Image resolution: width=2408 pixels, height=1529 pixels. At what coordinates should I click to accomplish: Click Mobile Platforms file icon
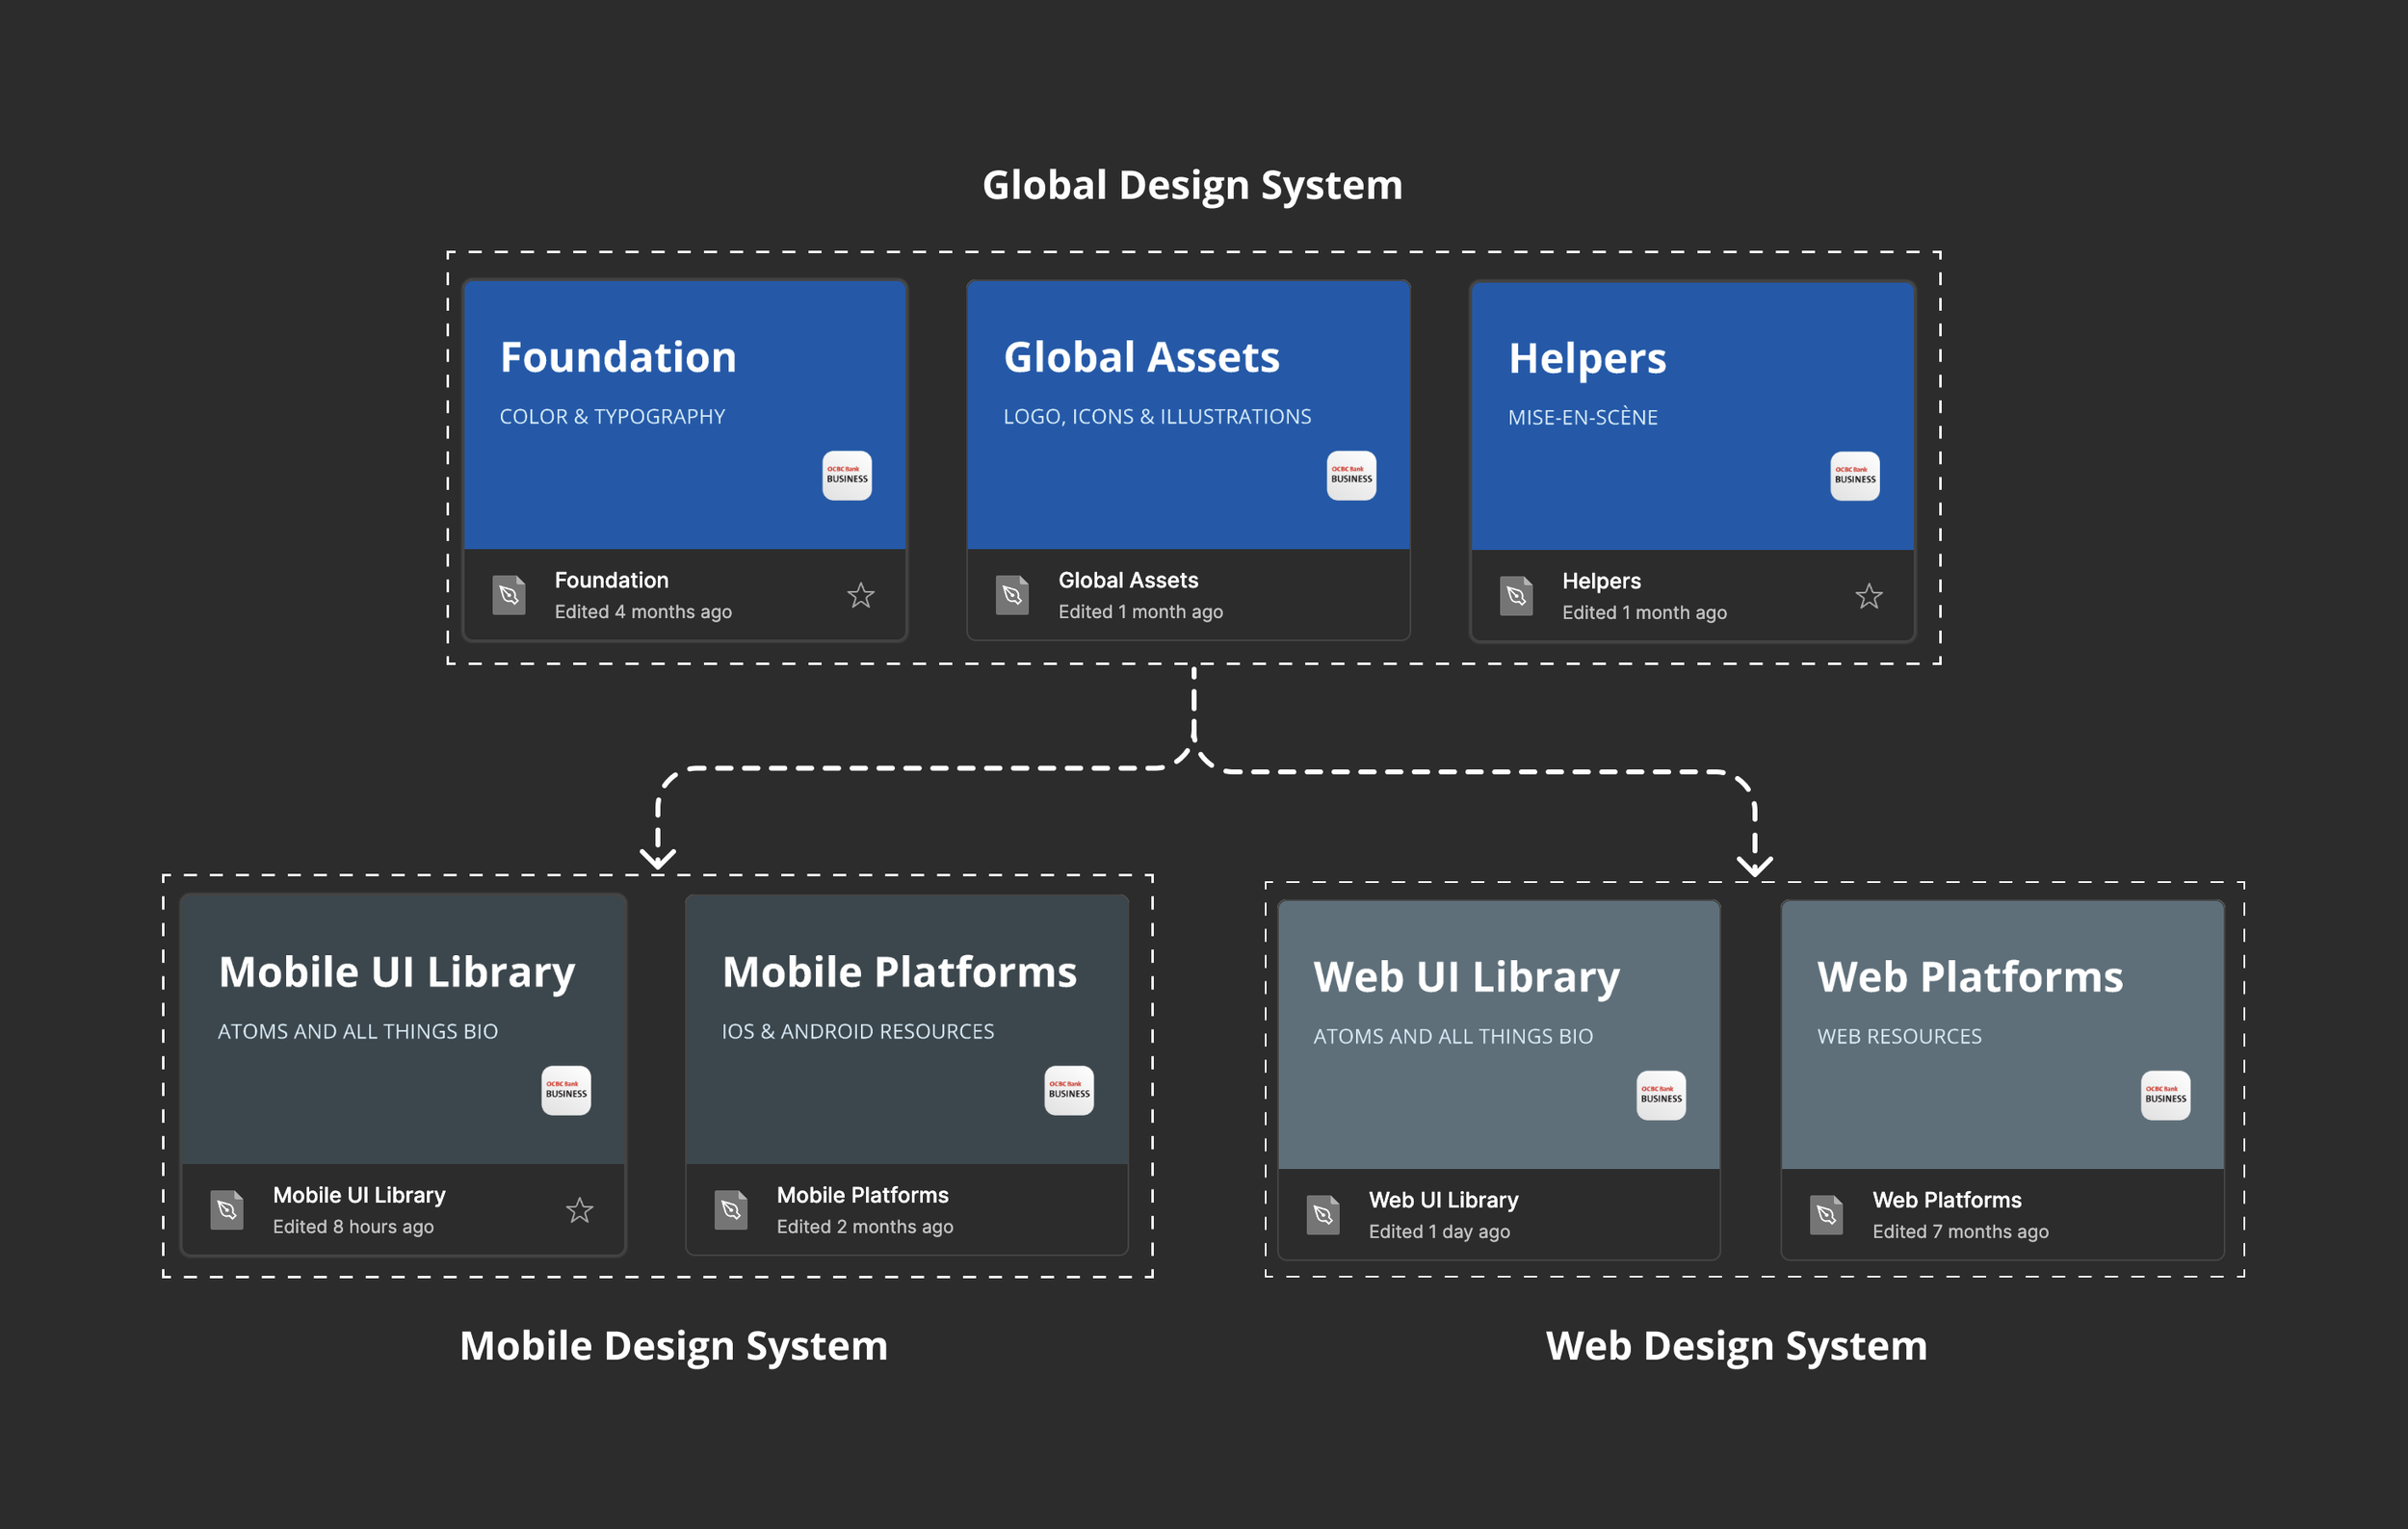point(731,1210)
